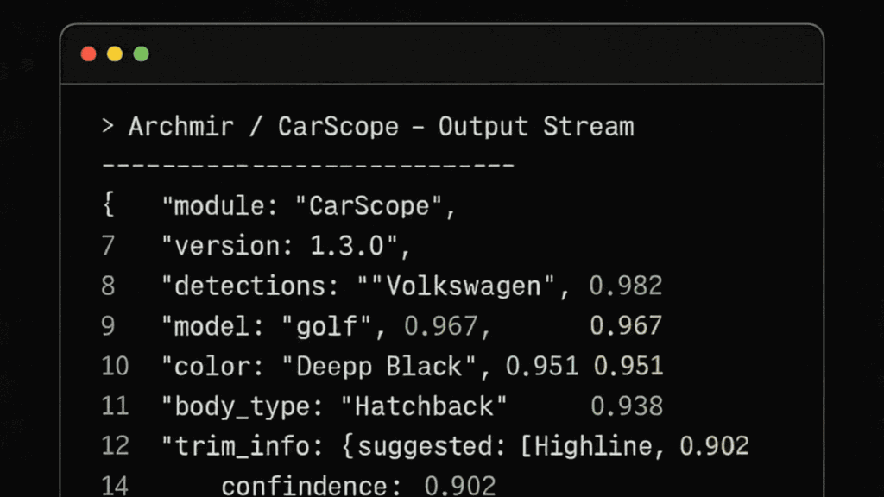Click line number 8
This screenshot has width=884, height=497.
(108, 286)
